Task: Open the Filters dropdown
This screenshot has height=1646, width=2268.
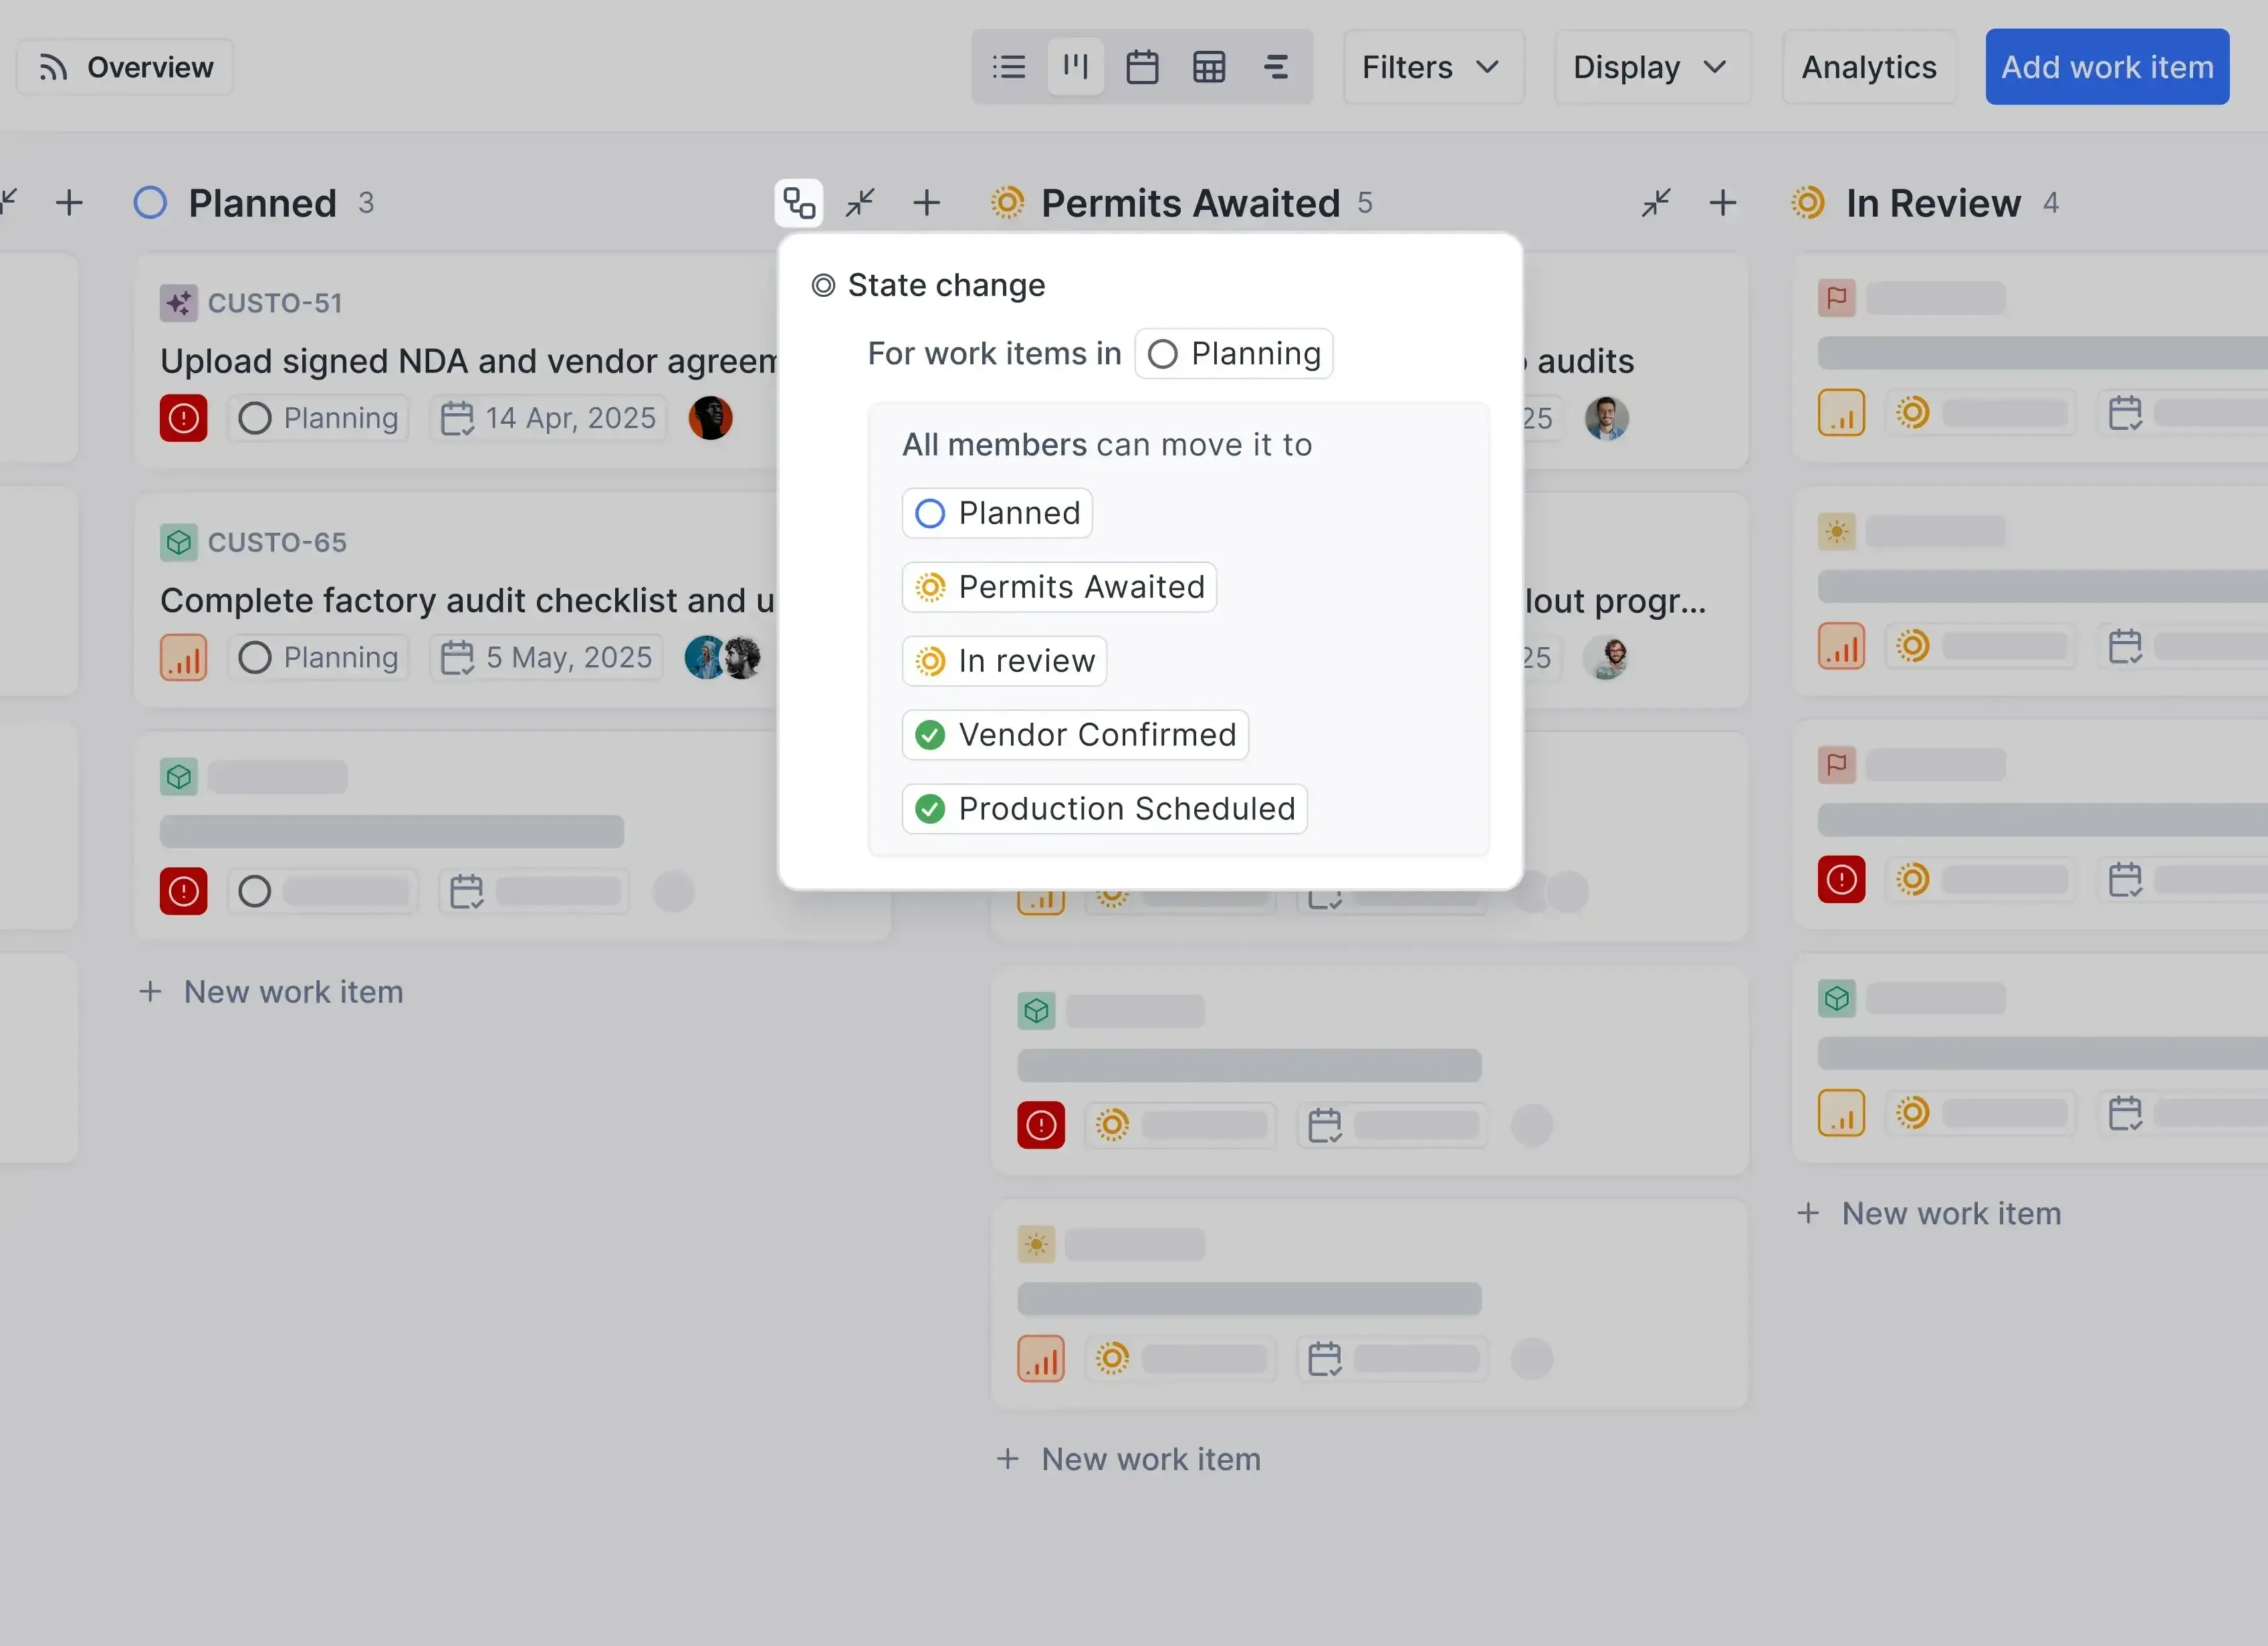Action: 1432,67
